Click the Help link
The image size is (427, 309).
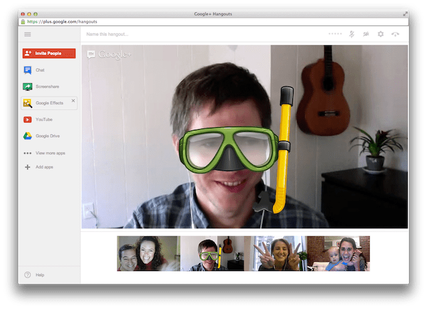[40, 275]
